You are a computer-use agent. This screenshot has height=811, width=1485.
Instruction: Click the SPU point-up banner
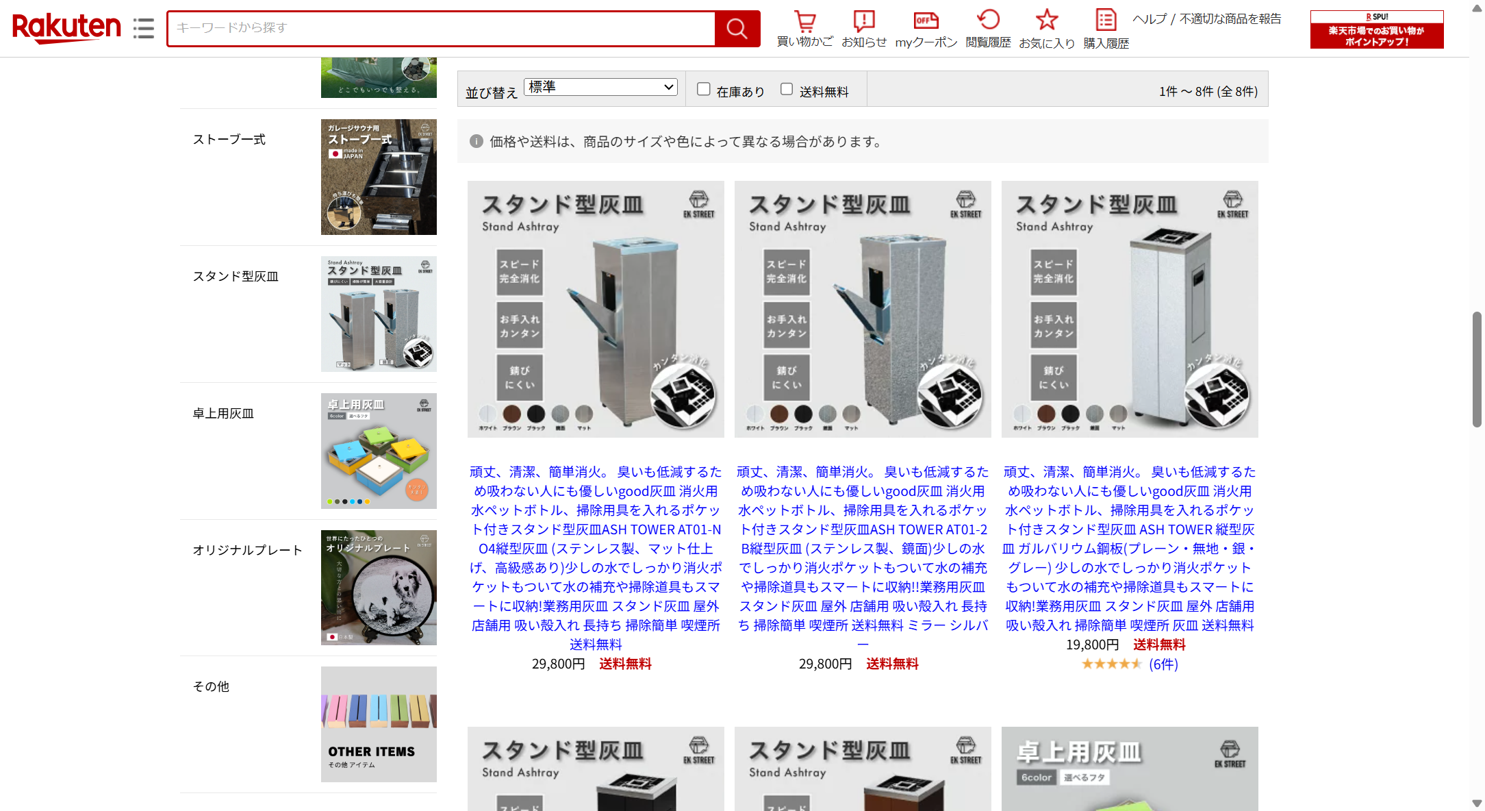1376,29
